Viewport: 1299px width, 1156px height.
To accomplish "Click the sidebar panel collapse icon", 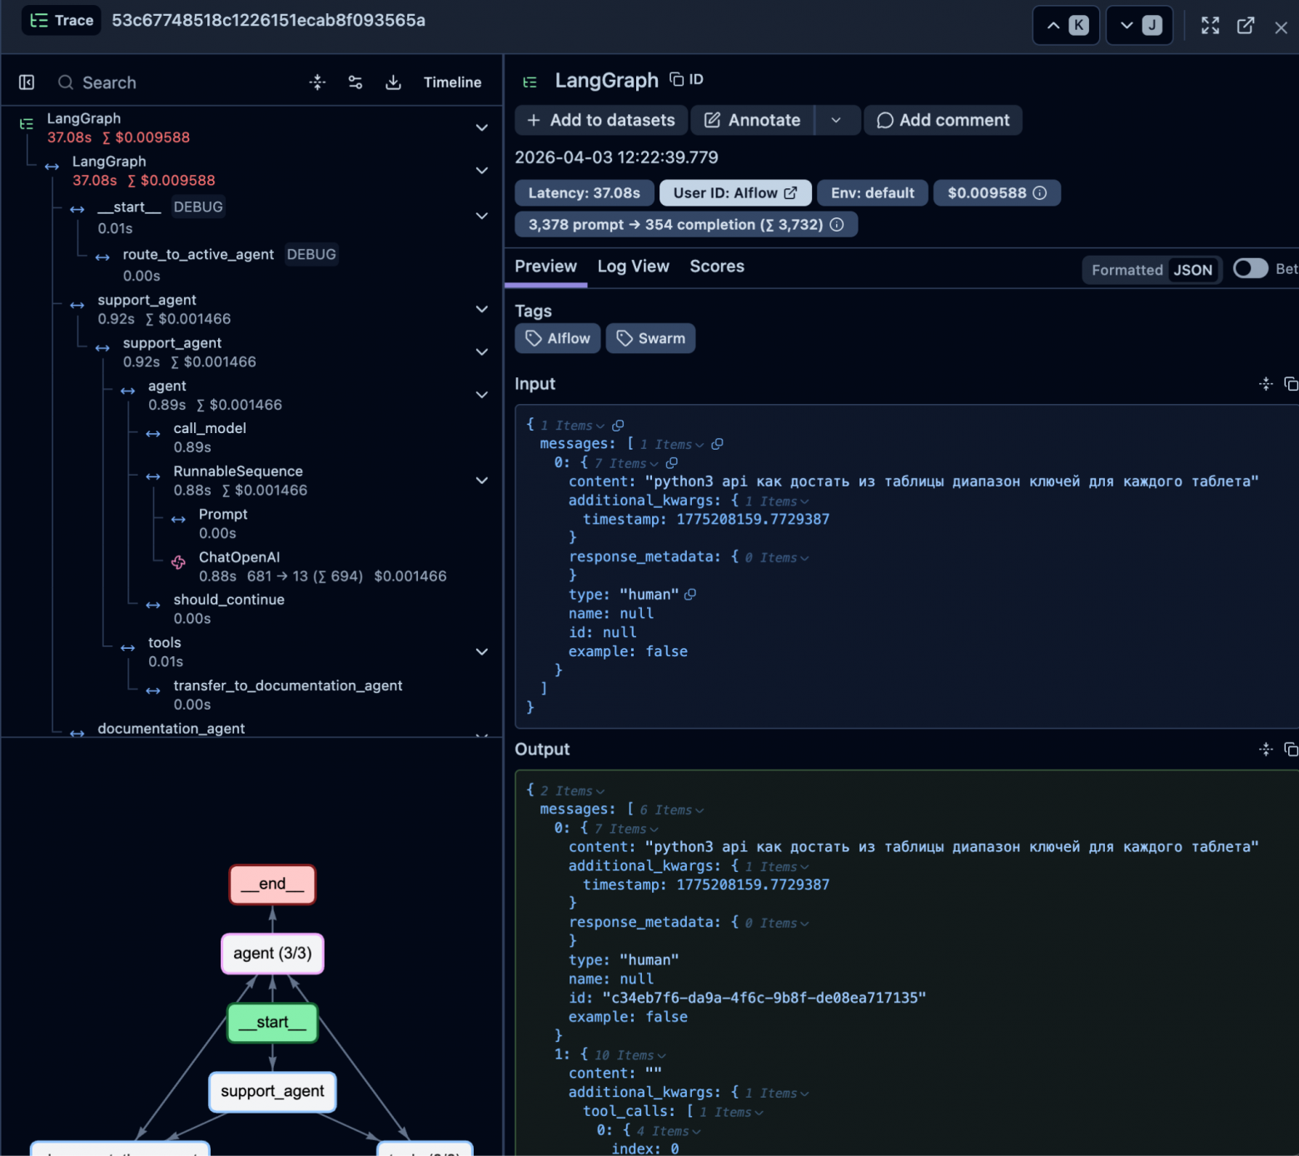I will [x=27, y=82].
